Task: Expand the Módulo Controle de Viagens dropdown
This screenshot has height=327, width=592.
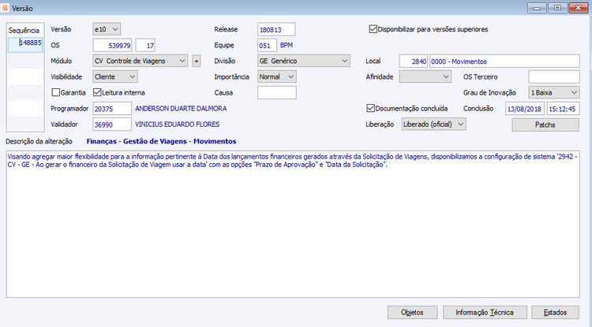Action: tap(140, 61)
